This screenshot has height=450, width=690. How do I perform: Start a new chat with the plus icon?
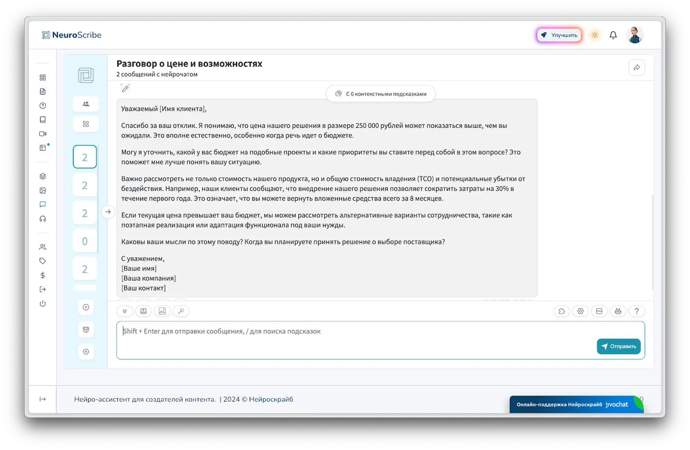point(86,308)
